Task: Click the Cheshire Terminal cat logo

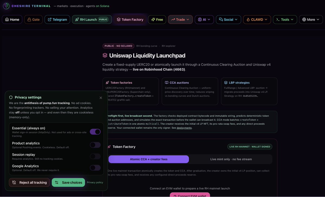Action: click(x=6, y=6)
